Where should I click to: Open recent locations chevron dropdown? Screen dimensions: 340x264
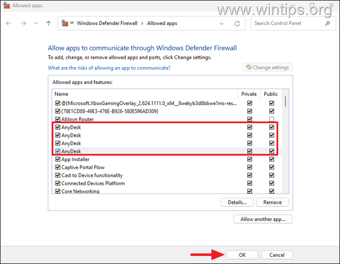point(36,23)
